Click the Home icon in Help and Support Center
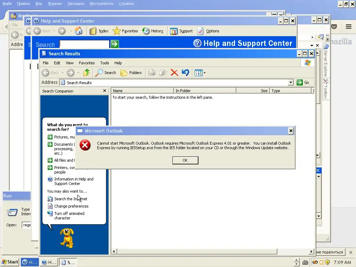Viewport: 356px width, 267px height. (79, 31)
